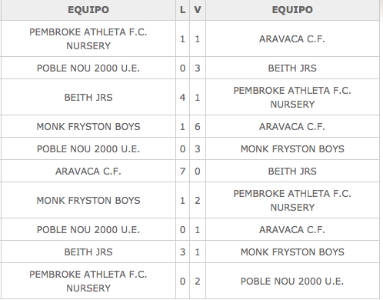Click Monk Fryston Boys home team versus Aravaca
The width and height of the screenshot is (383, 300).
click(88, 127)
